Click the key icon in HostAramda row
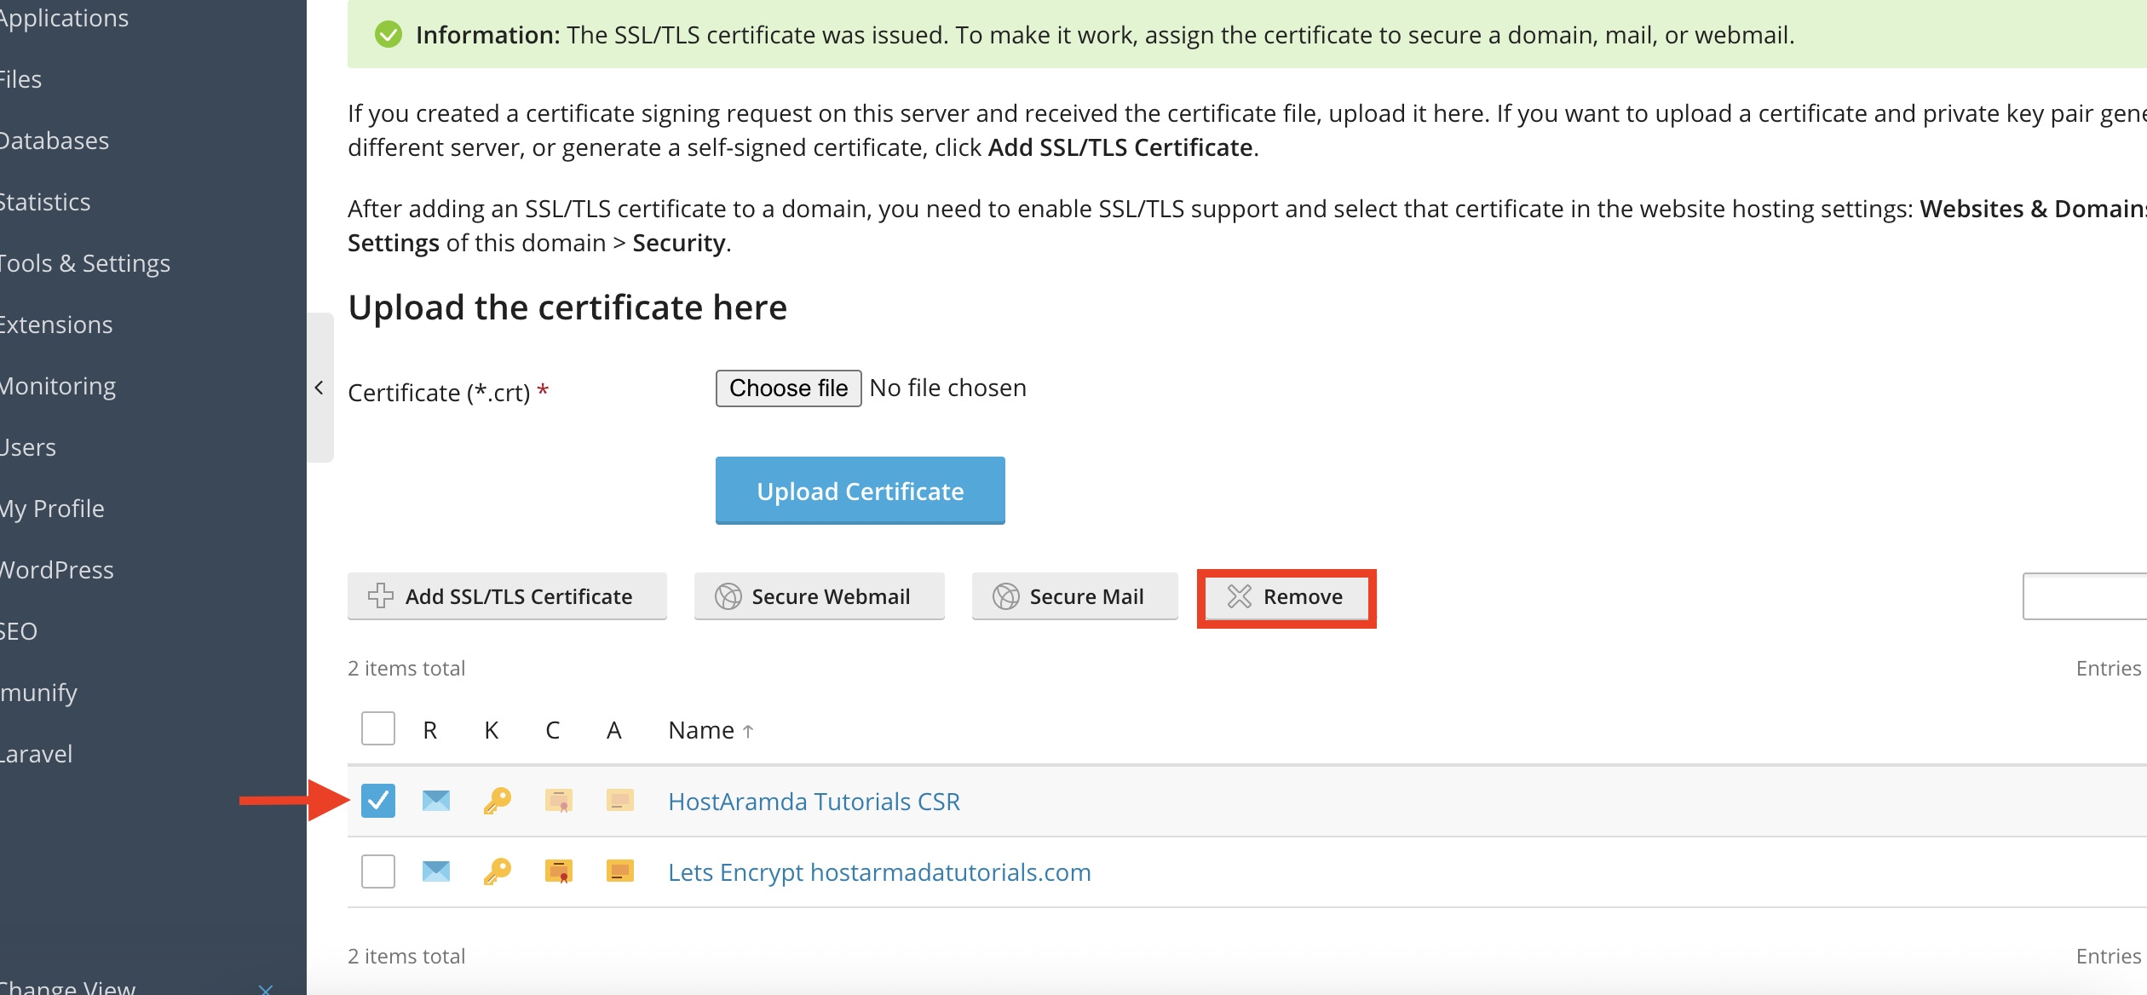 (x=497, y=800)
